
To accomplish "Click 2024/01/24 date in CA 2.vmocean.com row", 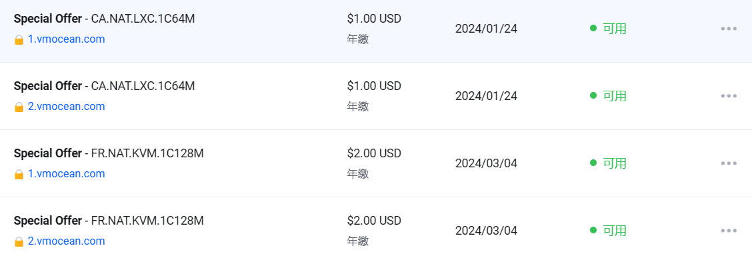I will (x=486, y=96).
